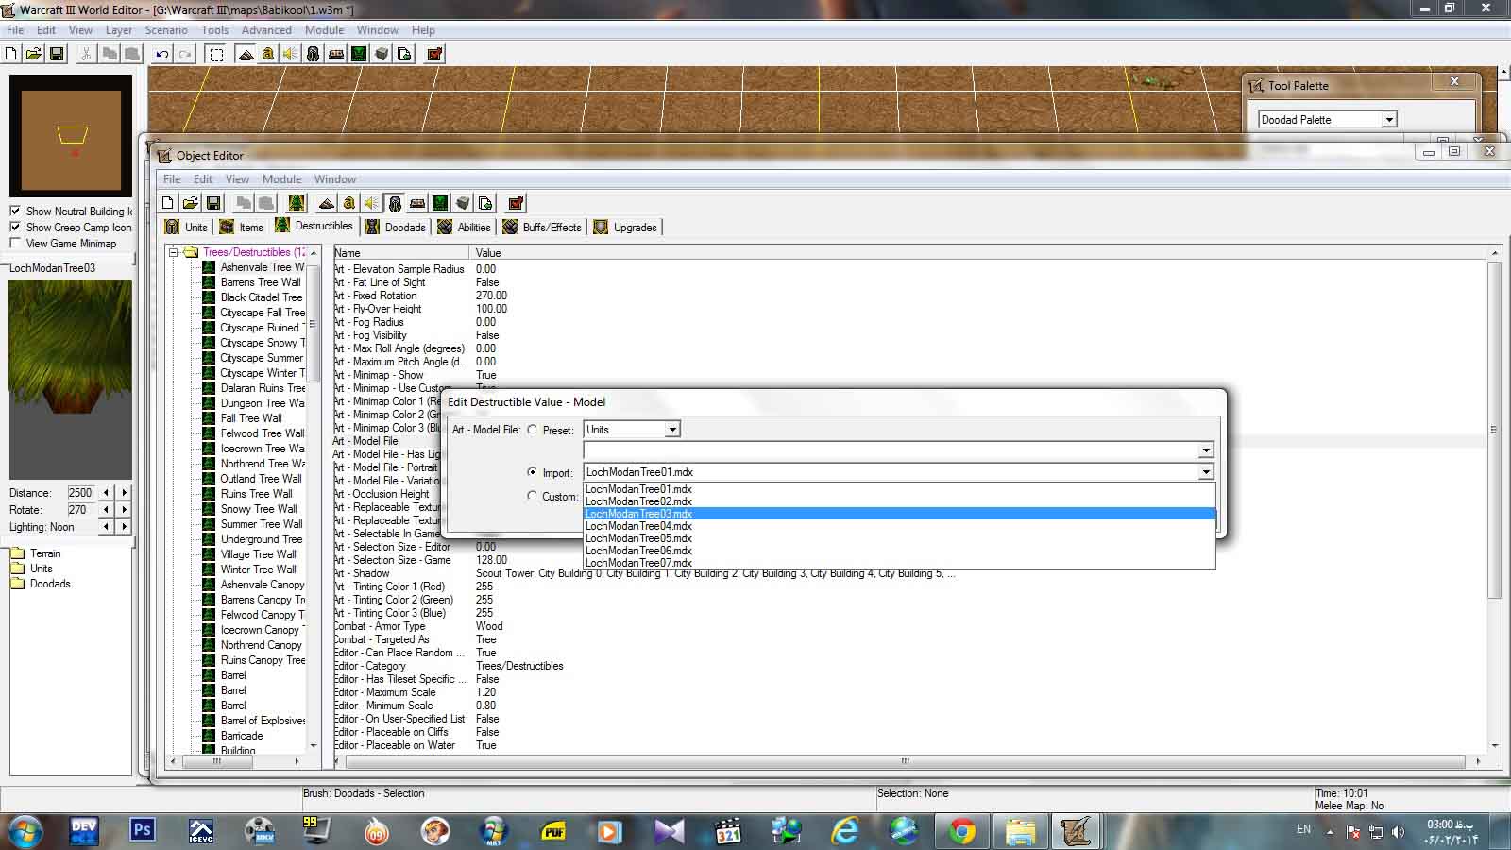Click the properties list horizontal scrollbar
The height and width of the screenshot is (850, 1511).
coord(905,761)
